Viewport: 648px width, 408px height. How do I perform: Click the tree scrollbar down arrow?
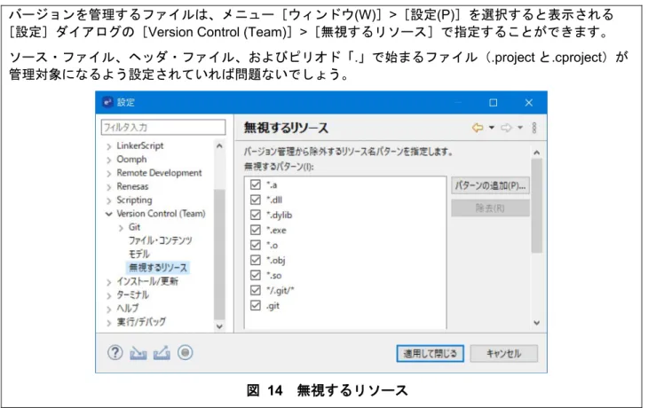(219, 326)
